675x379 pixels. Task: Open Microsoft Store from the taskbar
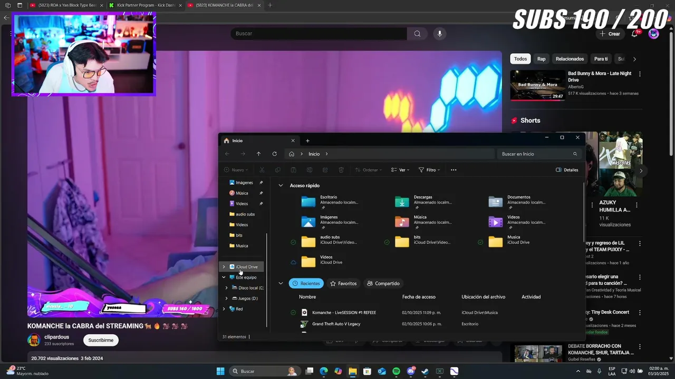coord(367,371)
